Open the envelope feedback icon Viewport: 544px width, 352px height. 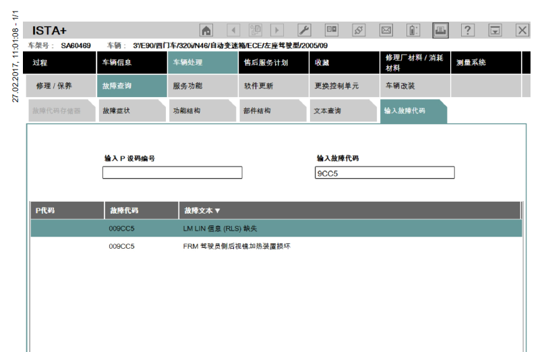click(386, 30)
